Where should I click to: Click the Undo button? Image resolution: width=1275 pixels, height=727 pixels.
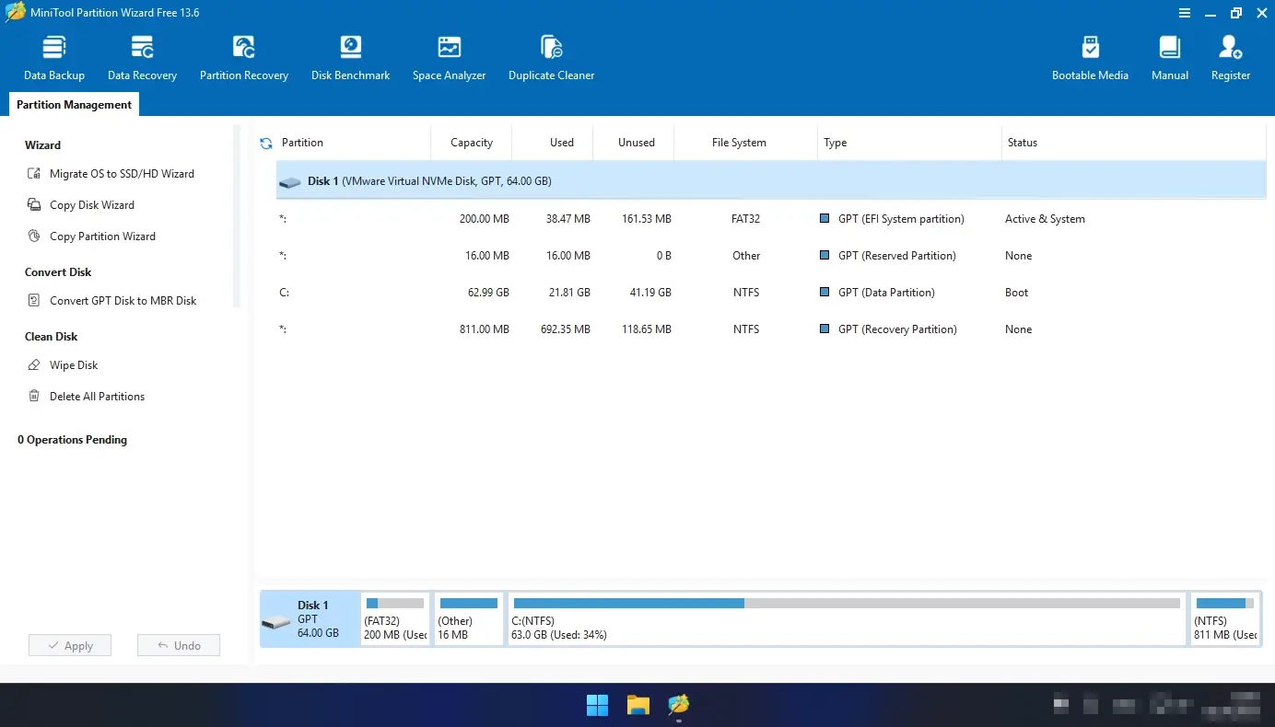tap(179, 645)
